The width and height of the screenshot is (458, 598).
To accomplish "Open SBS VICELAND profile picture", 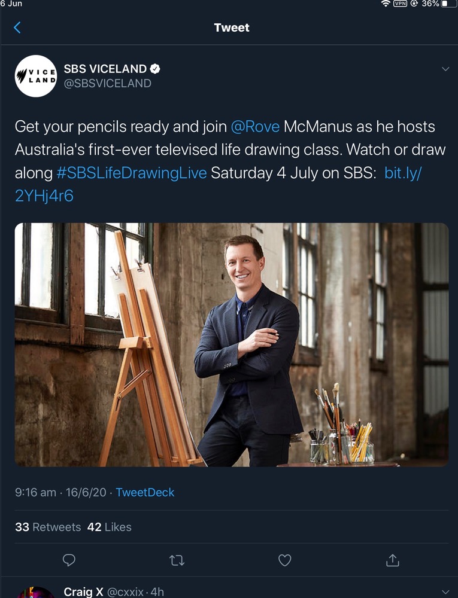I will [x=35, y=76].
